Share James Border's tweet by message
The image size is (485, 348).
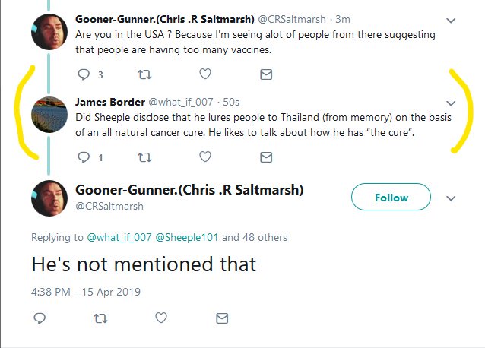pyautogui.click(x=266, y=157)
